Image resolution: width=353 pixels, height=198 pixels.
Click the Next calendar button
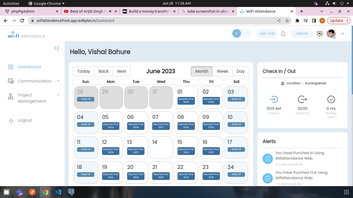(121, 71)
